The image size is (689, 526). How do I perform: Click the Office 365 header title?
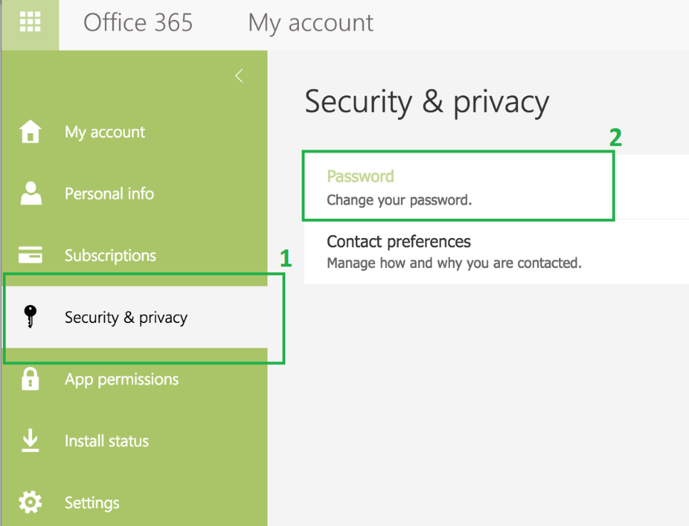pos(138,23)
